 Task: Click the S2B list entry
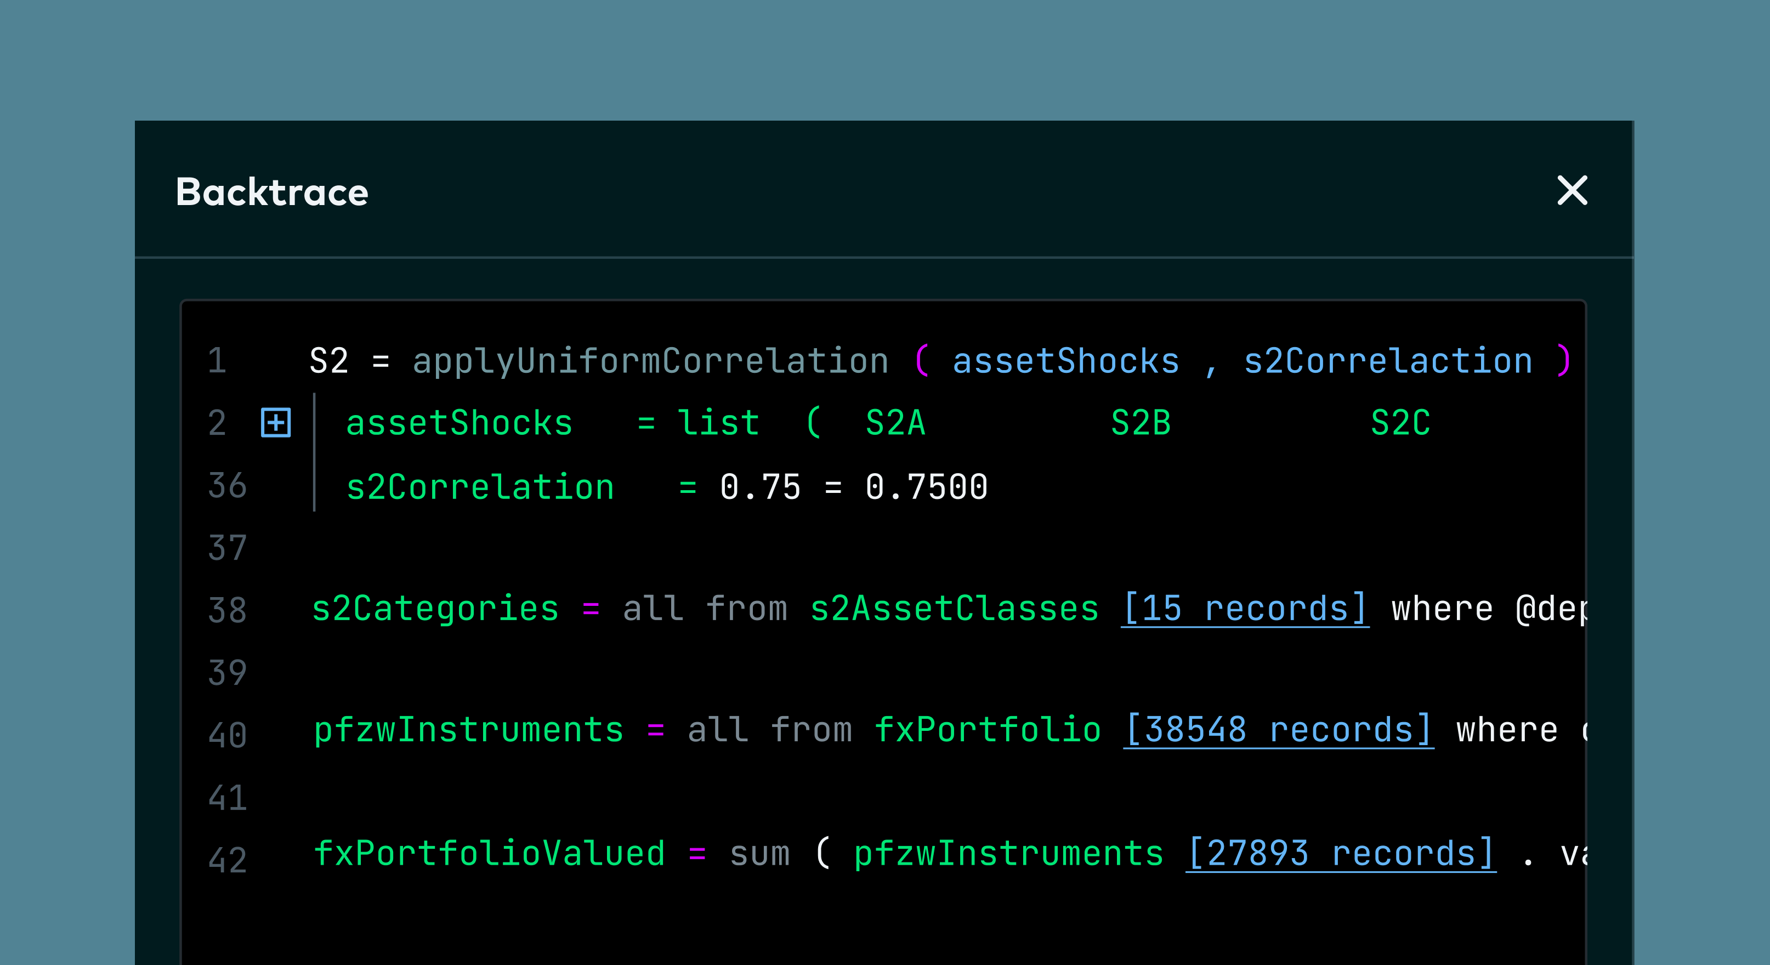pos(1141,422)
